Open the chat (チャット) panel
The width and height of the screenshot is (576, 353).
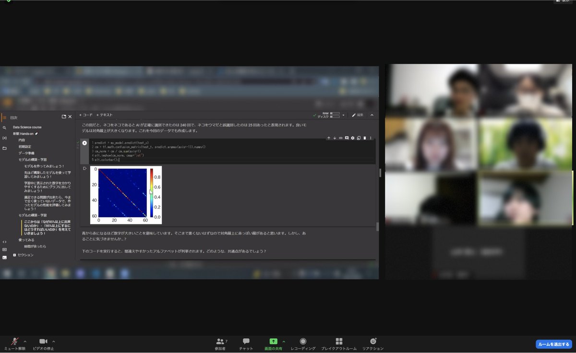click(246, 343)
